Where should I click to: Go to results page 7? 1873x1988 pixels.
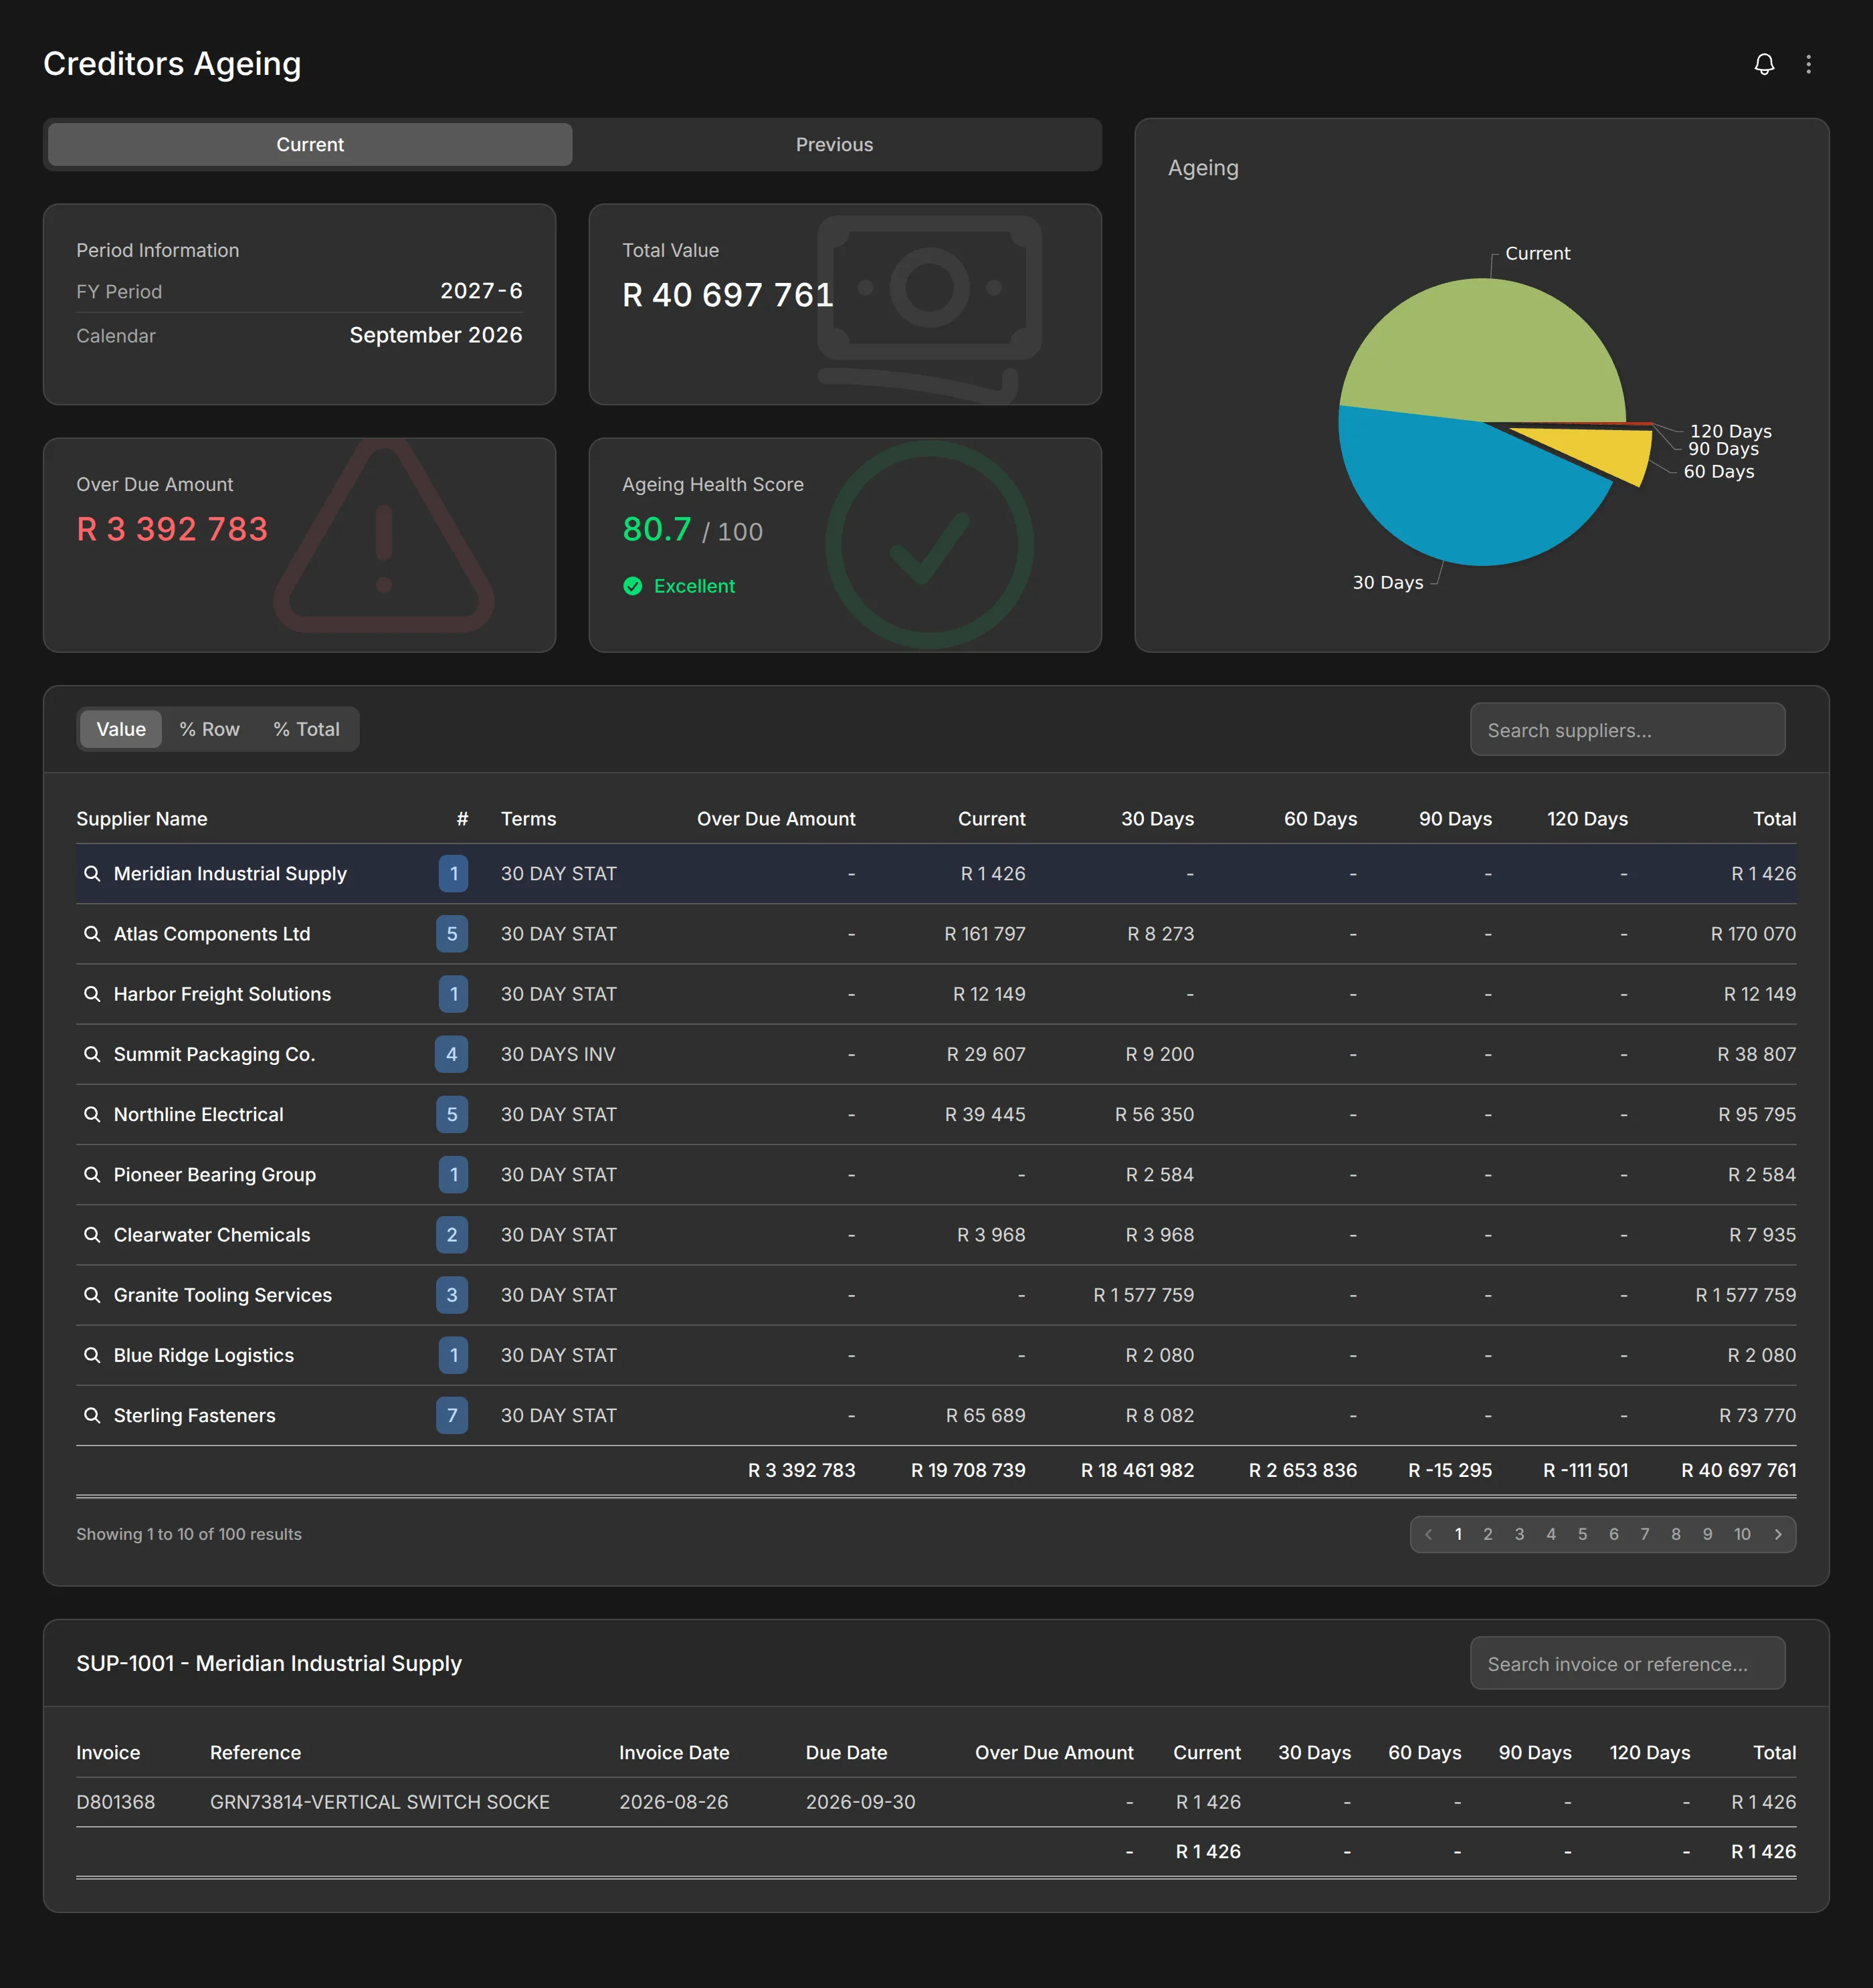point(1645,1534)
